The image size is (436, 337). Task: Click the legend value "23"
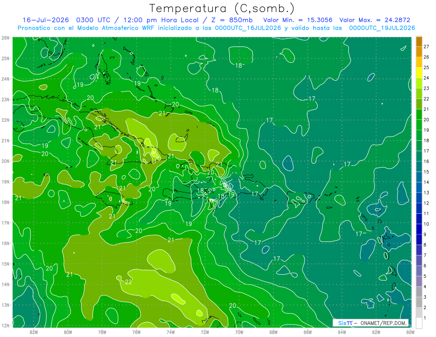point(427,88)
